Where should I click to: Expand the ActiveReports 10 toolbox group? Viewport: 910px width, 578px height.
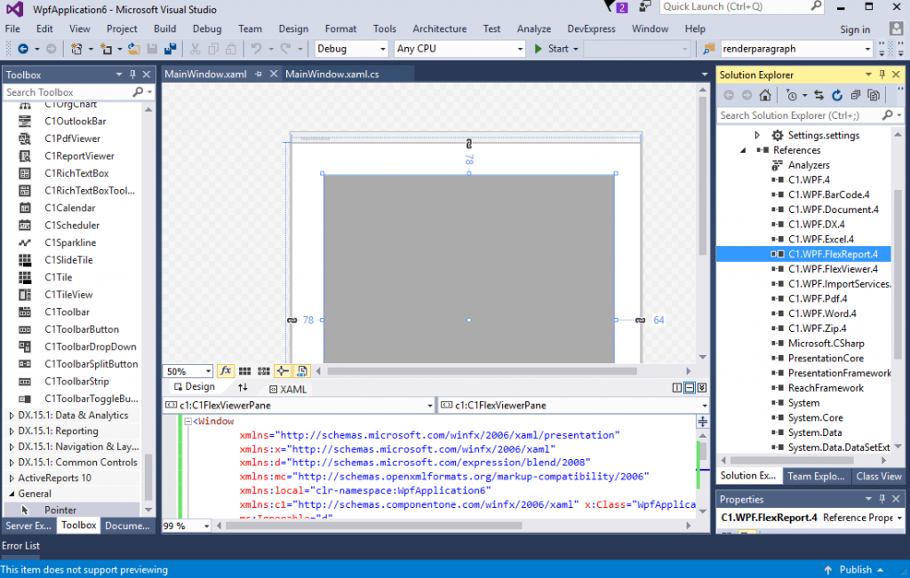tap(11, 479)
